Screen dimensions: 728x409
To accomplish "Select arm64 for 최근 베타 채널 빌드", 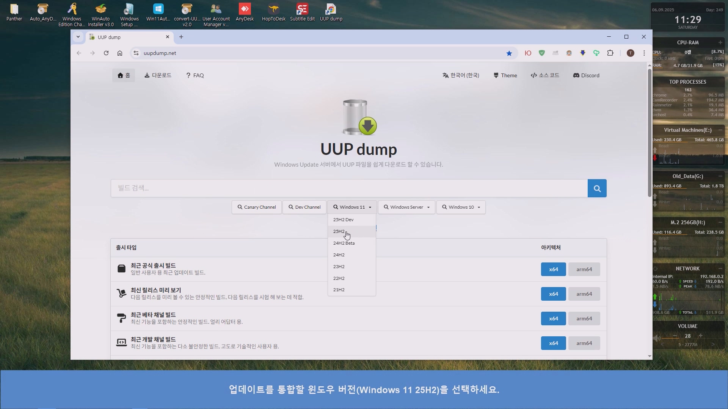I will 584,318.
